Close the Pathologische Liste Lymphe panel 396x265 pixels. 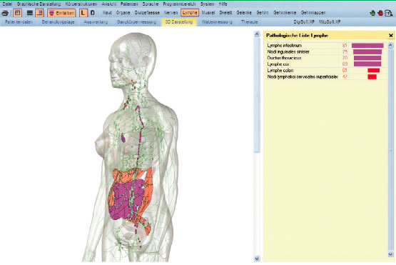click(x=391, y=36)
